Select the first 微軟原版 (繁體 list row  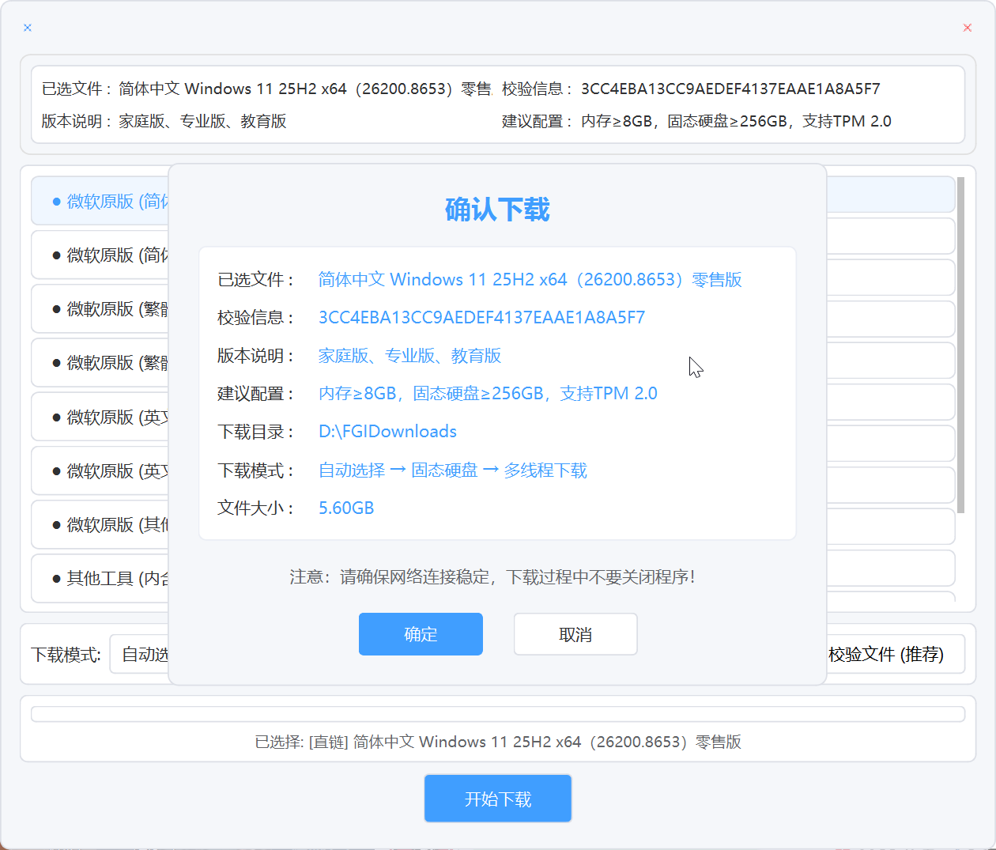click(100, 308)
